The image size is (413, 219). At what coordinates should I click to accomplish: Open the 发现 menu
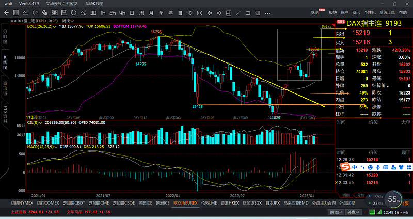[314, 12]
